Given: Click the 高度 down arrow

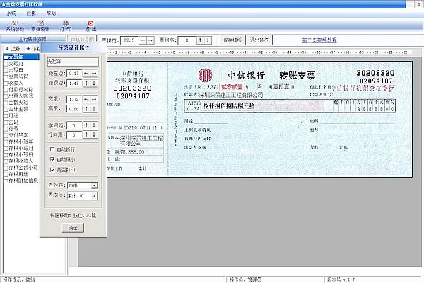Looking at the screenshot, I should [x=94, y=109].
